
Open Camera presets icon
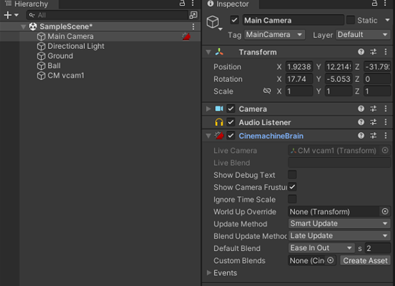tap(373, 109)
